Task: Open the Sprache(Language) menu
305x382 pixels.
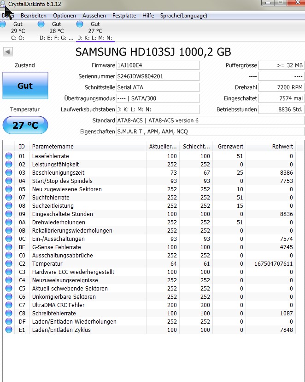Action: point(184,16)
